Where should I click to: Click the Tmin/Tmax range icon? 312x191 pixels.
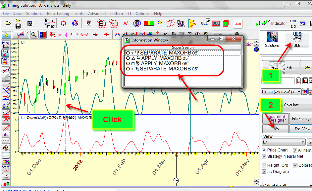point(50,23)
